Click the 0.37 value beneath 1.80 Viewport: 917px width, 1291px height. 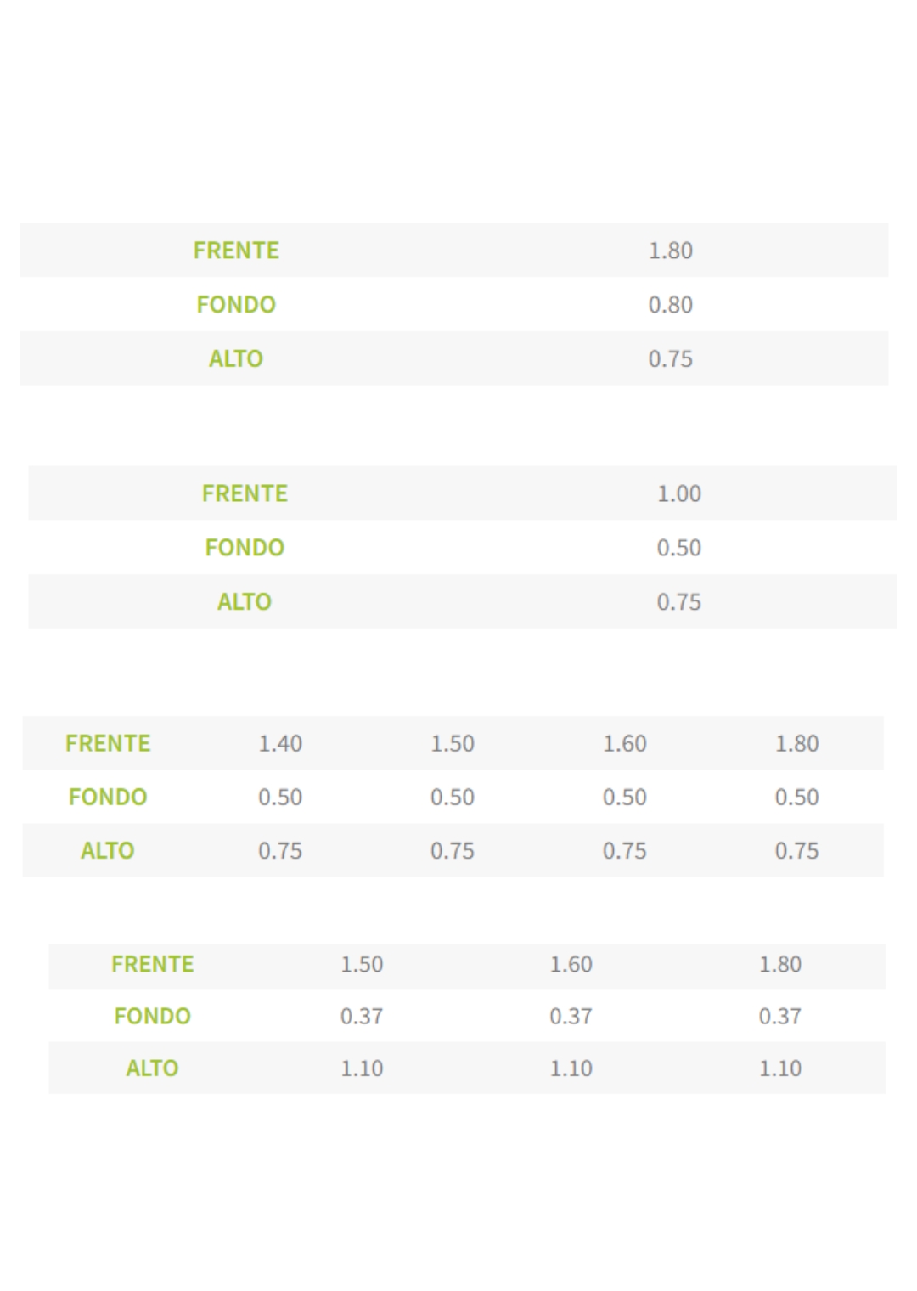(779, 1016)
